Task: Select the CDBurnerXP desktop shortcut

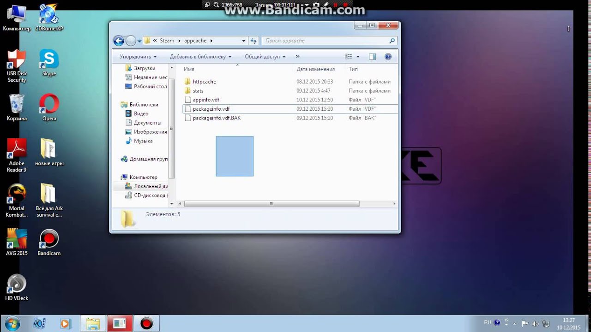Action: pos(49,18)
